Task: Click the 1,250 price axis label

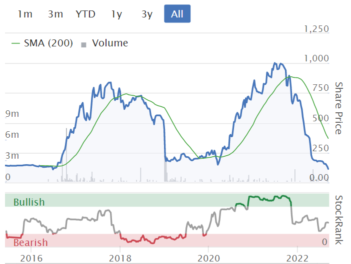Action: [316, 29]
